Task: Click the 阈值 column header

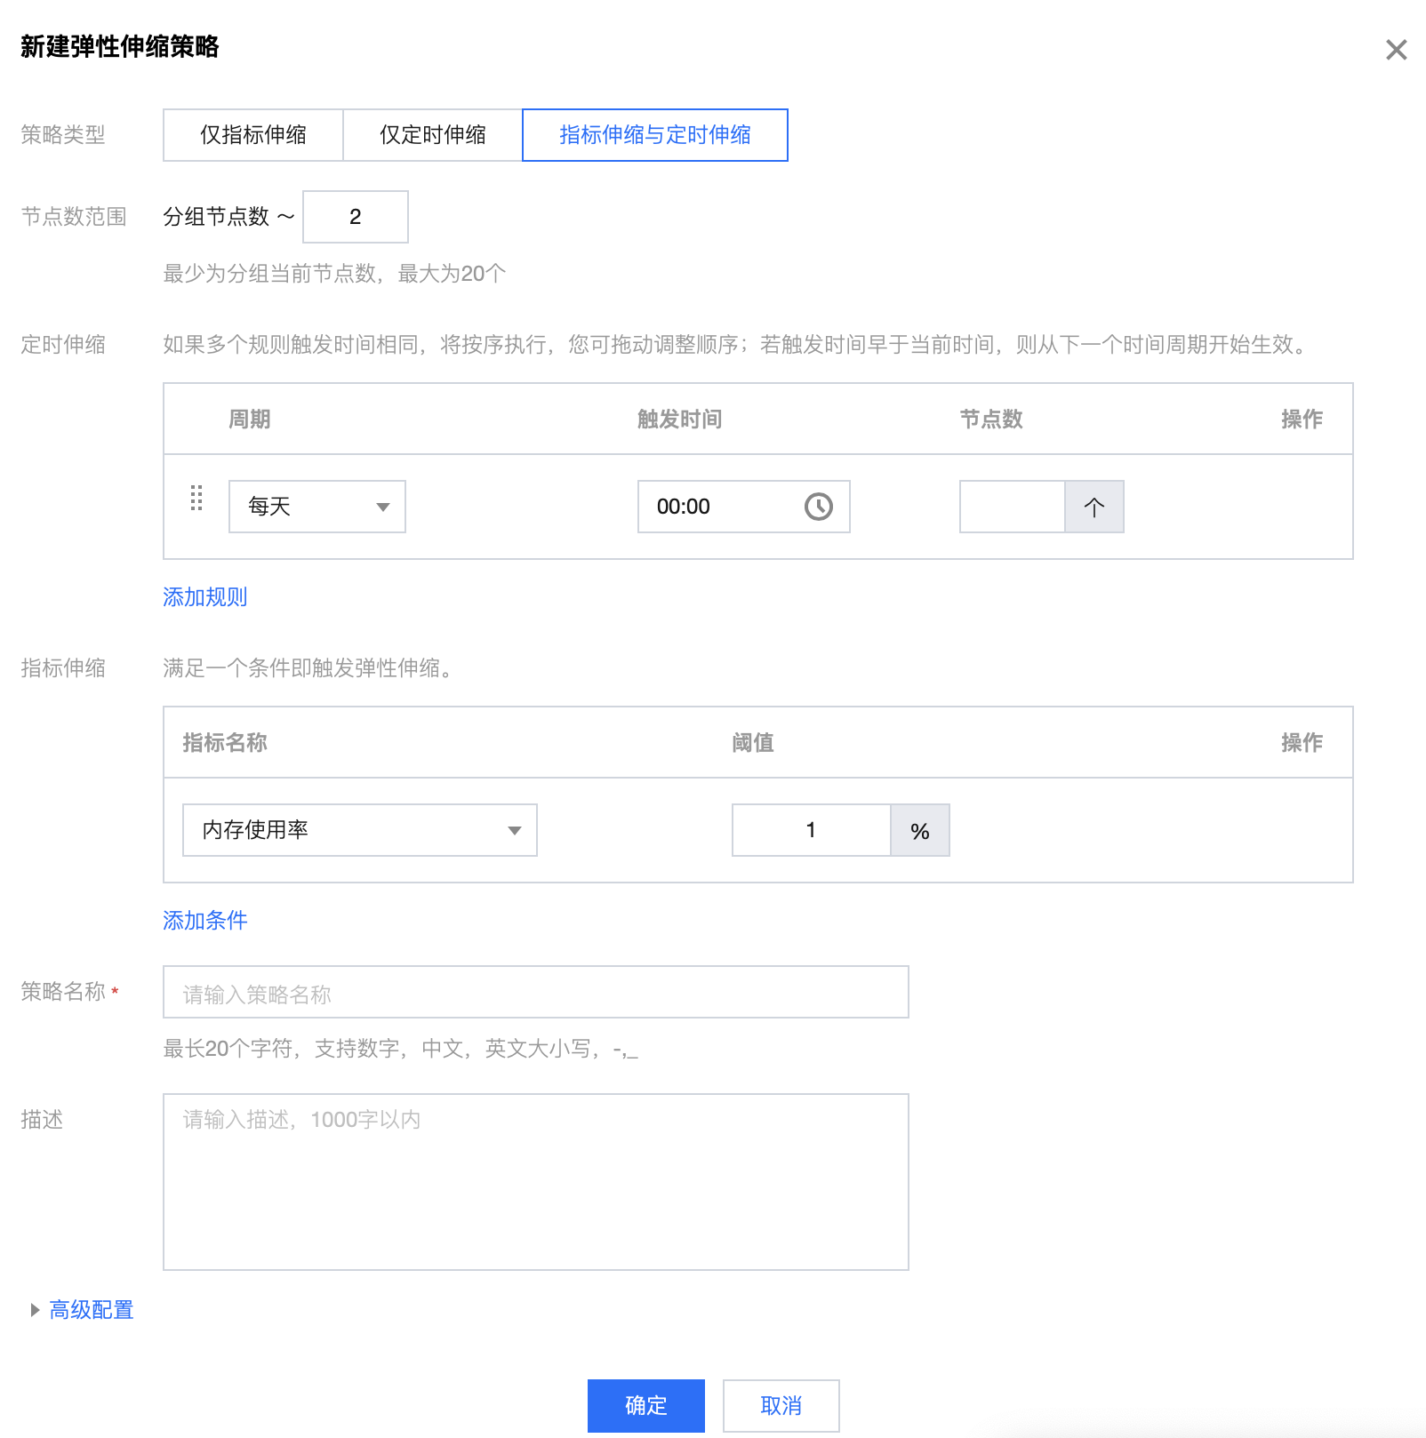Action: coord(753,743)
